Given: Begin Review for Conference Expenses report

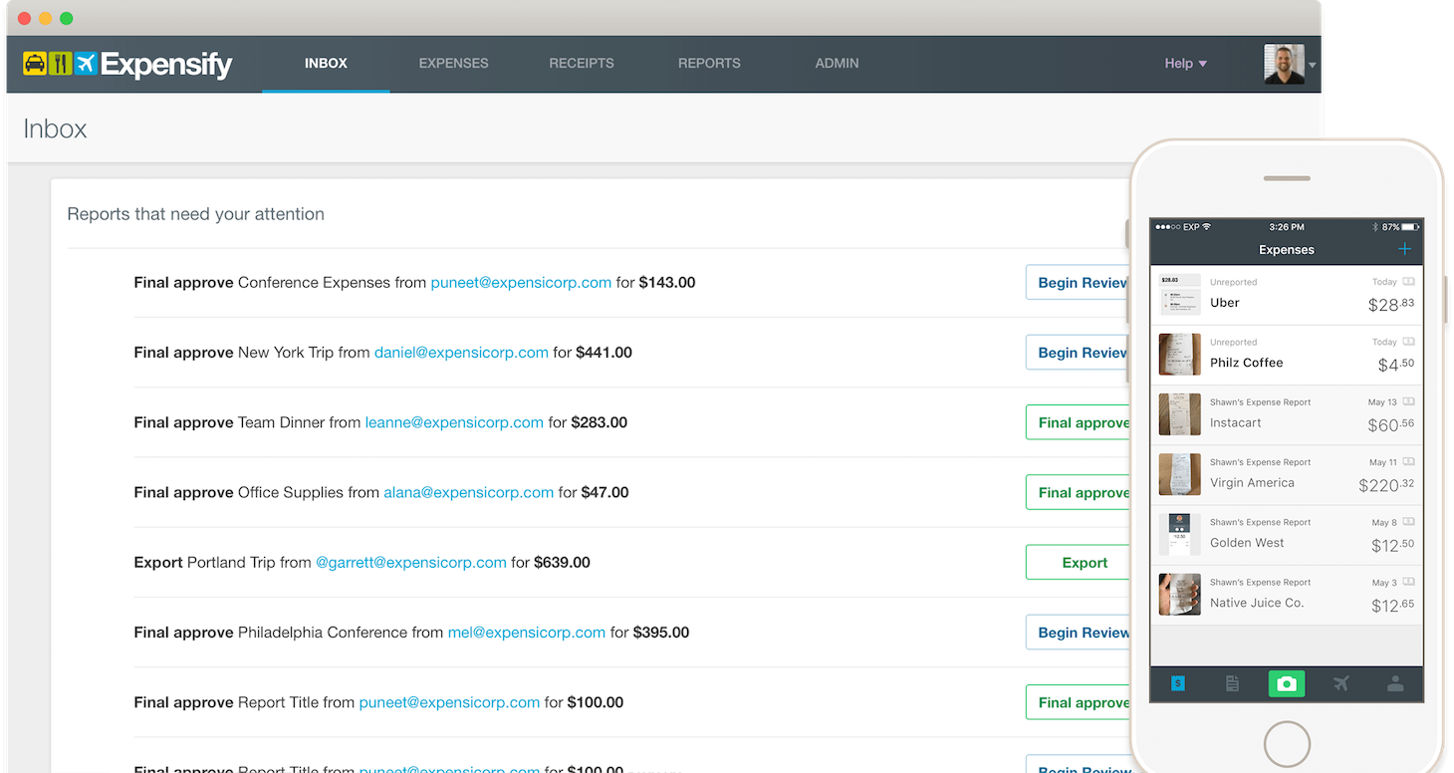Looking at the screenshot, I should pos(1080,283).
